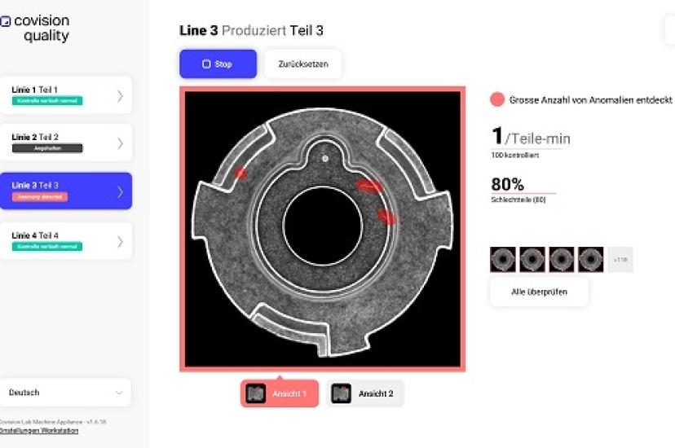Click the Zurücksetzen button
675x448 pixels.
click(303, 64)
